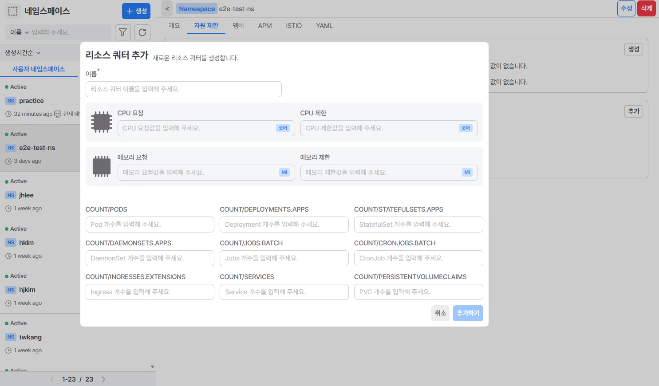This screenshot has height=386, width=659.
Task: Open the YAML tab
Action: coord(324,26)
